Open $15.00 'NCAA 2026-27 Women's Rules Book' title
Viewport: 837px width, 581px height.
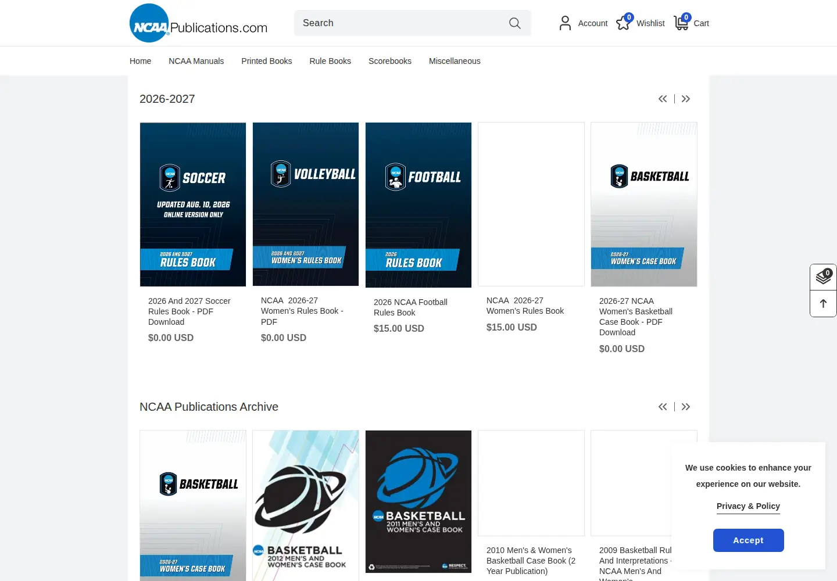(x=525, y=306)
